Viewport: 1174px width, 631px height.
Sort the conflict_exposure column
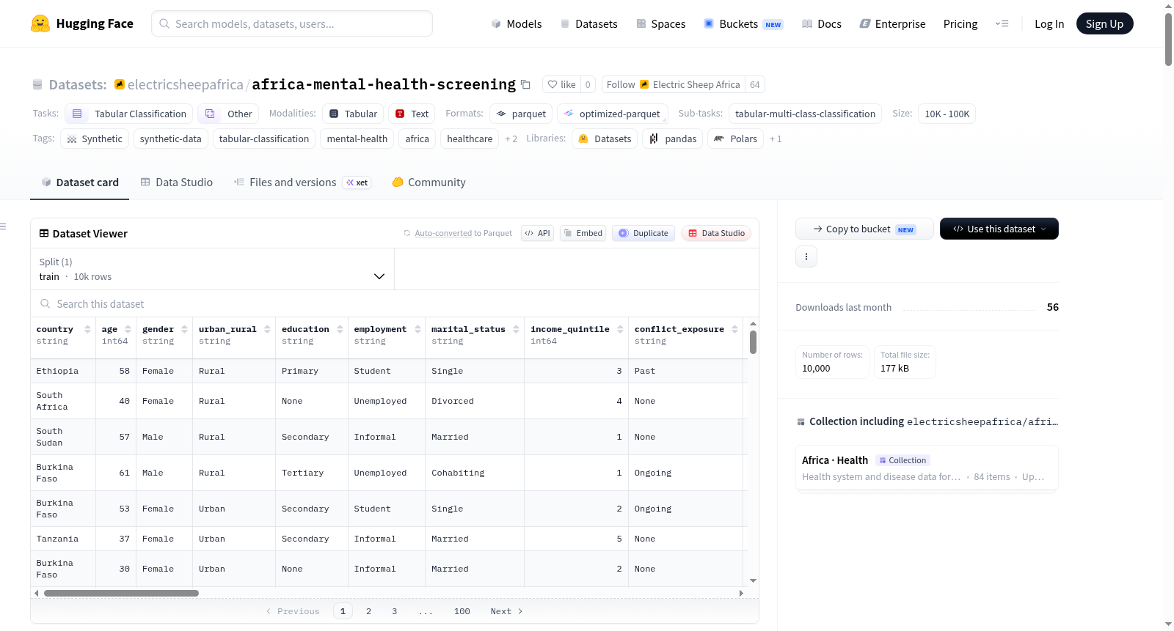pos(735,329)
